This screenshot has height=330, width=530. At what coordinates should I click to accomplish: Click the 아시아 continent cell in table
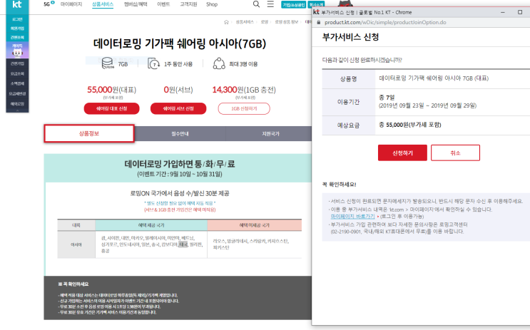coord(76,244)
